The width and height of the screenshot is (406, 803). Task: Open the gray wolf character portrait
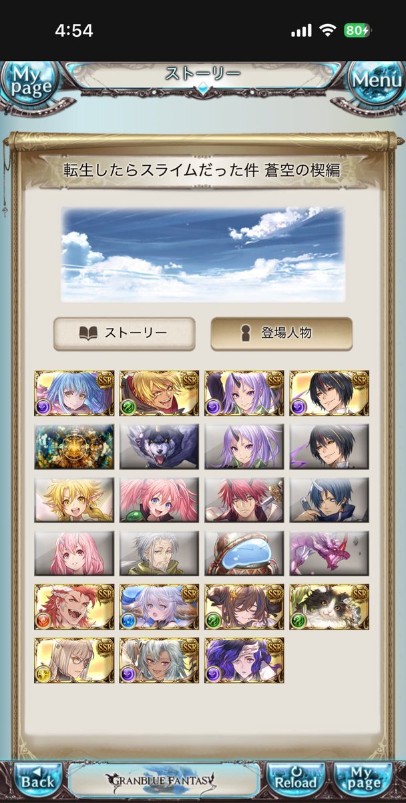[x=159, y=446]
